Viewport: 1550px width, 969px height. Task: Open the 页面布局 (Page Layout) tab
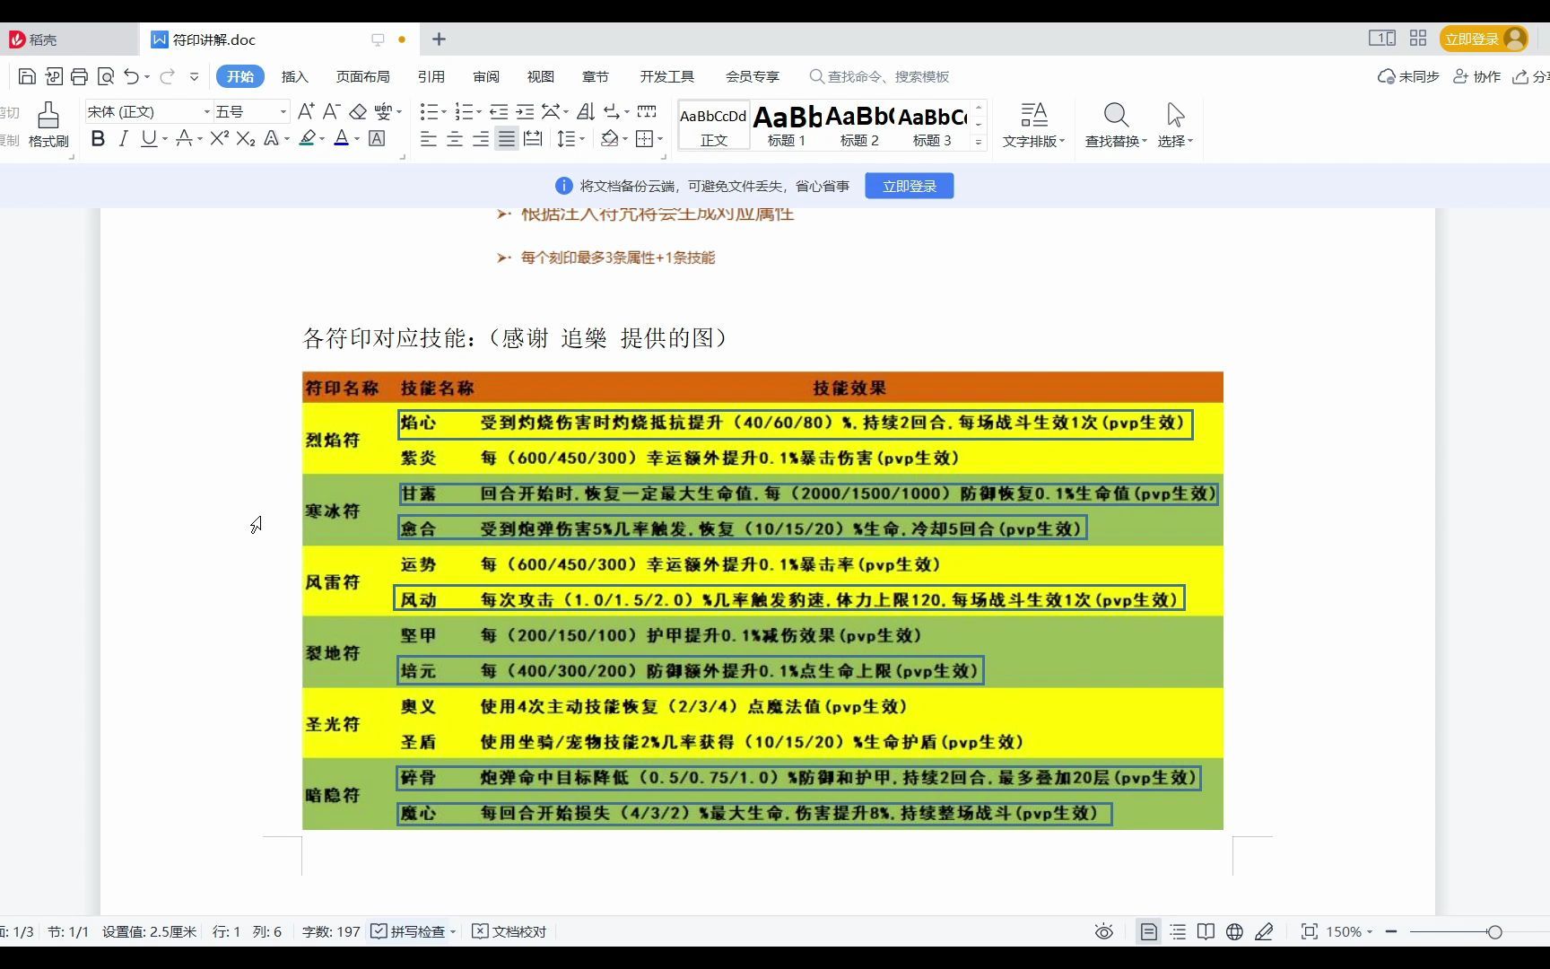[362, 76]
